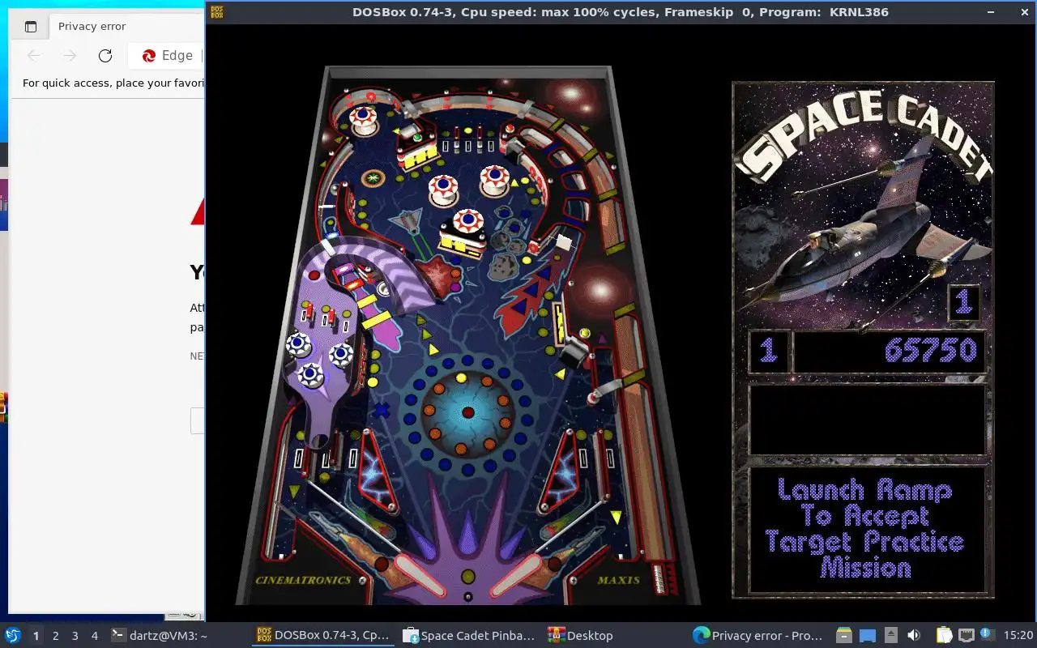Image resolution: width=1037 pixels, height=648 pixels.
Task: Click the central wormhole circle on table
Action: (467, 412)
